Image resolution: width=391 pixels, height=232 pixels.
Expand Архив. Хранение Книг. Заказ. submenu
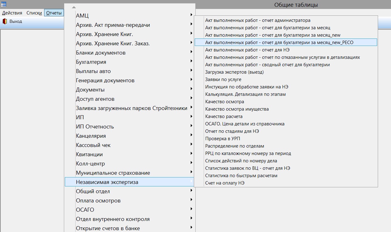[130, 43]
